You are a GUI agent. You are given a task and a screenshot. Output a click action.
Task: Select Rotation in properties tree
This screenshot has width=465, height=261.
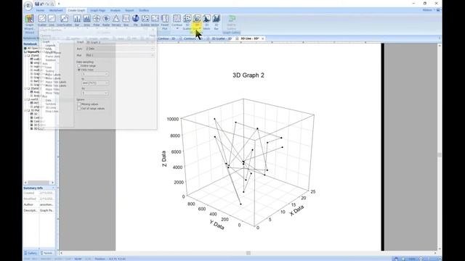click(51, 60)
